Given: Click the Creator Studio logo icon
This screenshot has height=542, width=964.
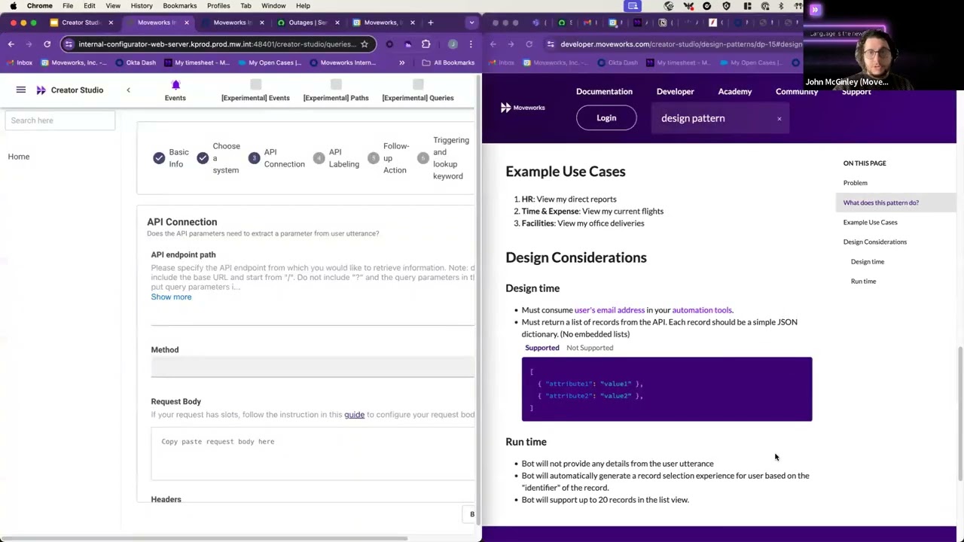Looking at the screenshot, I should (x=41, y=90).
